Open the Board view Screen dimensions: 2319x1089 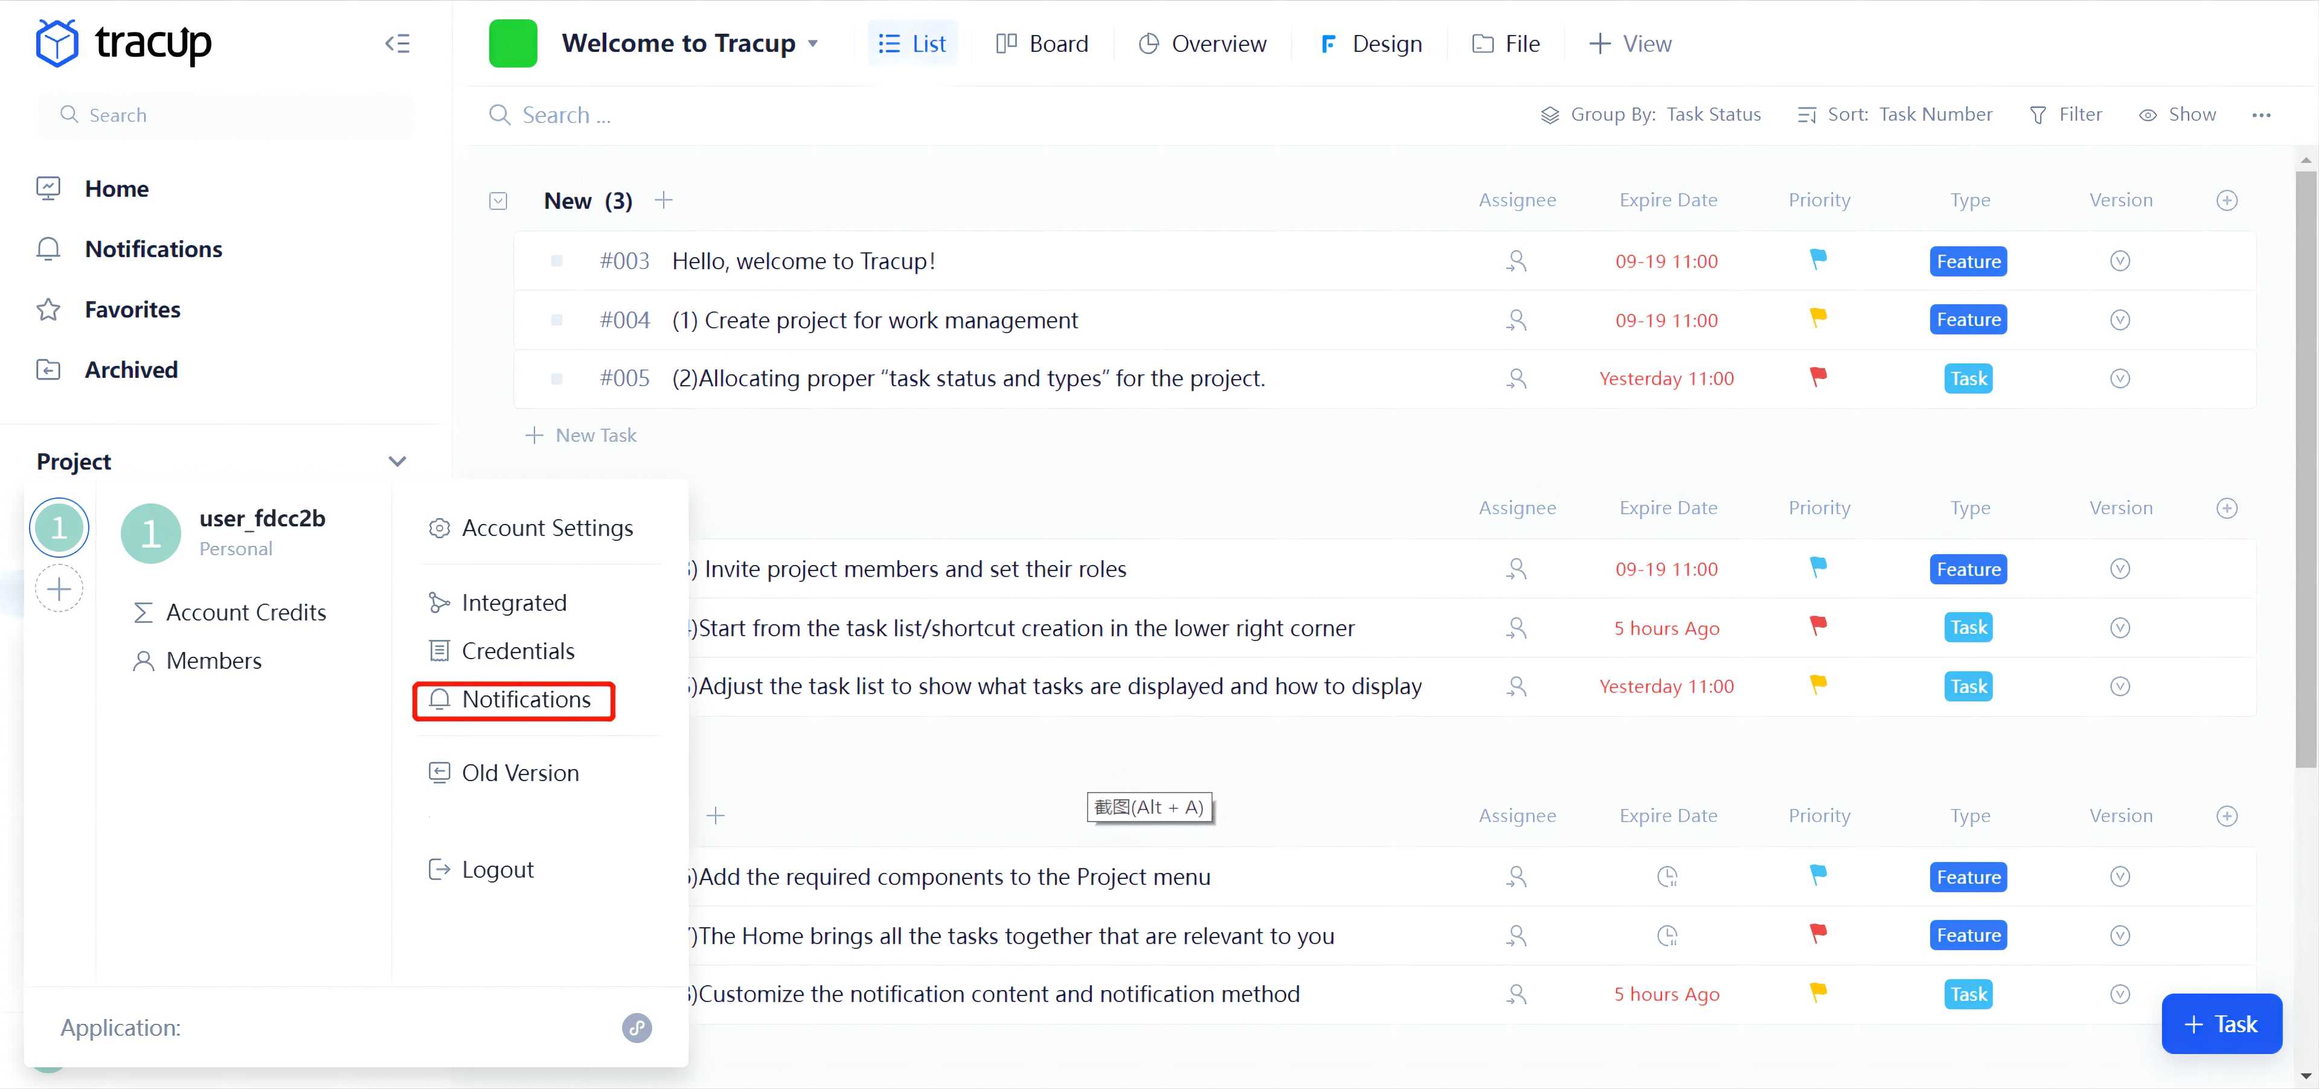[x=1042, y=43]
